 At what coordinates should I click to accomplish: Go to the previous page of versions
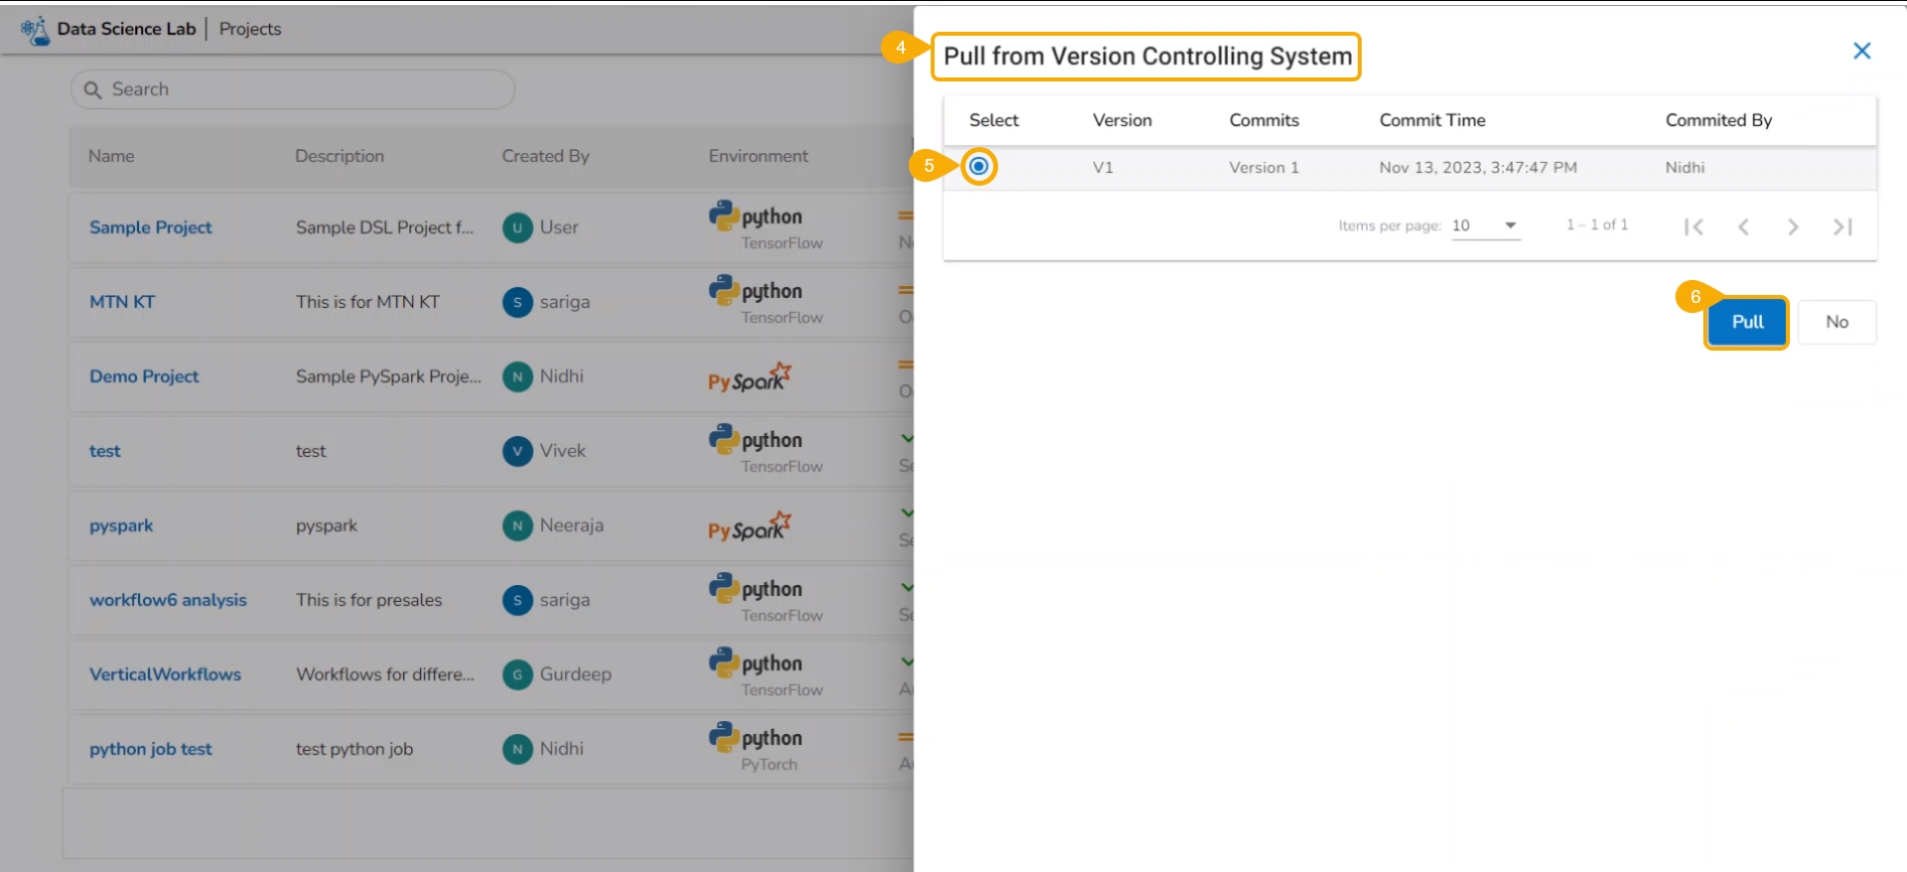click(1743, 226)
